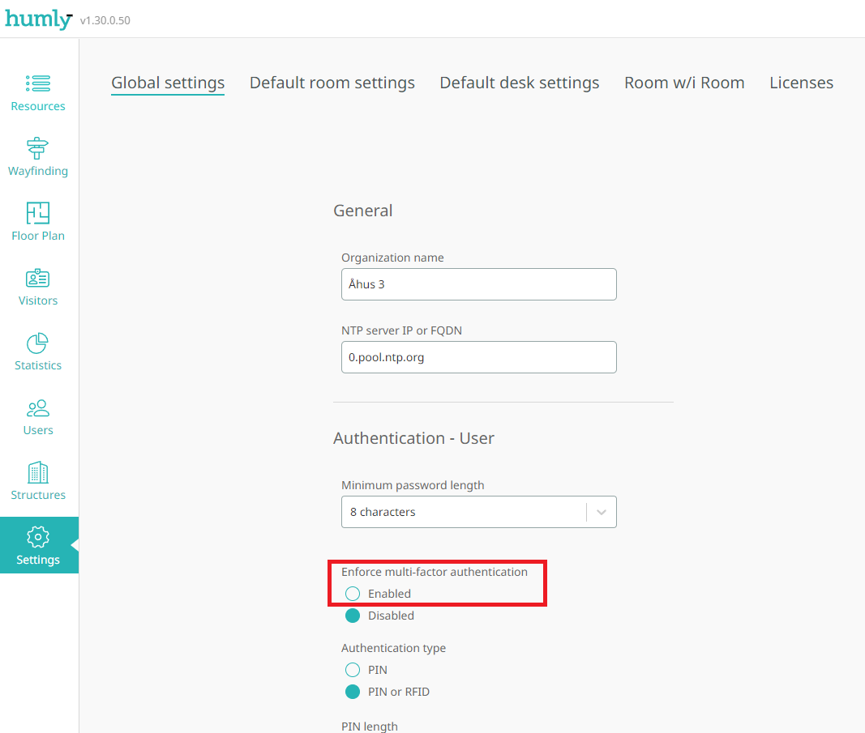Select Disabled for multi-factor authentication

(353, 615)
